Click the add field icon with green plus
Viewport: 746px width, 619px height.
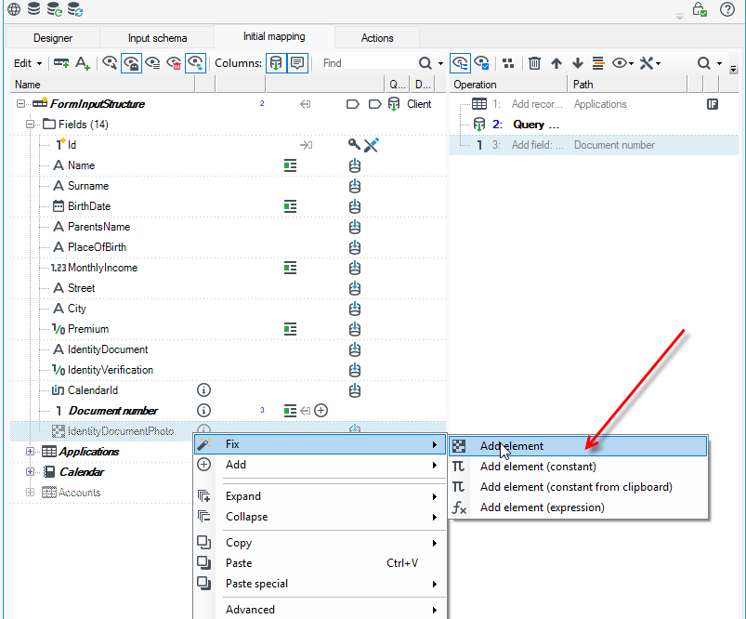click(x=61, y=63)
